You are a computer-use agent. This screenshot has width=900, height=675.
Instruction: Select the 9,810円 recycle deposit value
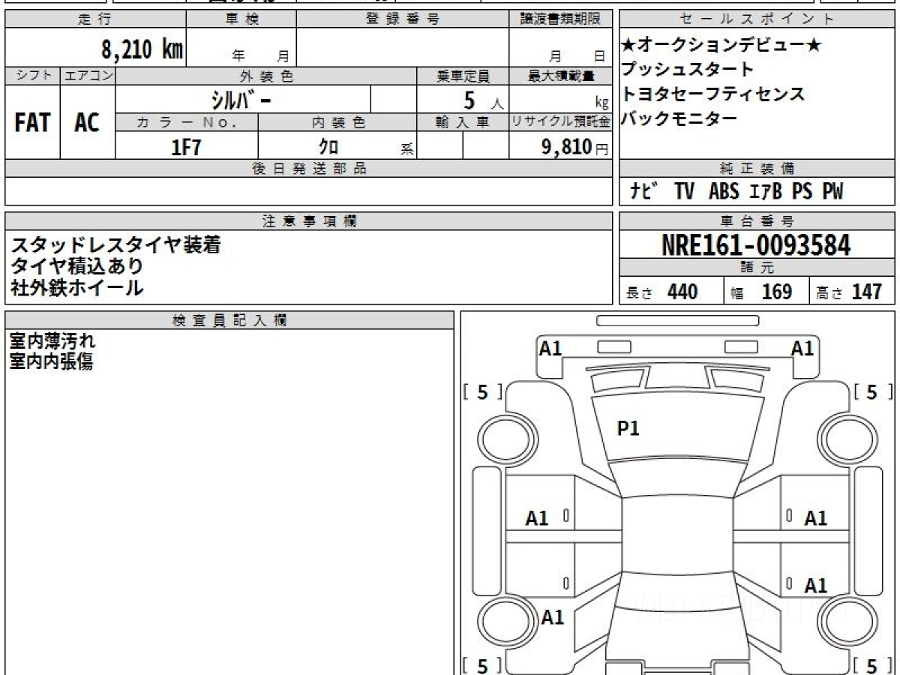[574, 147]
